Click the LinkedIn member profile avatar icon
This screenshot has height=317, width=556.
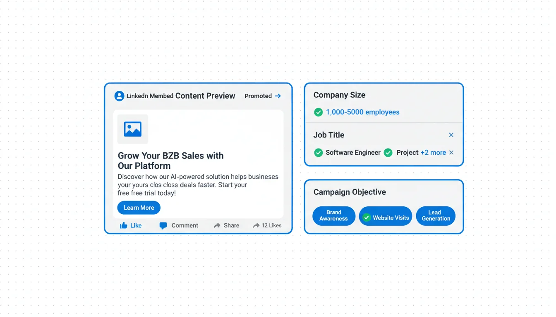pyautogui.click(x=119, y=96)
